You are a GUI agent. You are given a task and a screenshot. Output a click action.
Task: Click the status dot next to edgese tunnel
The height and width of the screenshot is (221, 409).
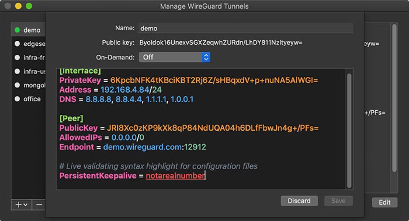17,44
